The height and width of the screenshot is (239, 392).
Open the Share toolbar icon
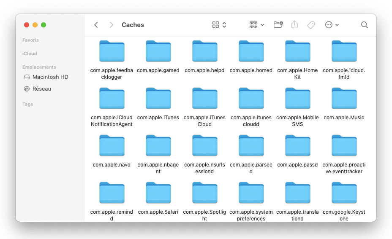[294, 25]
